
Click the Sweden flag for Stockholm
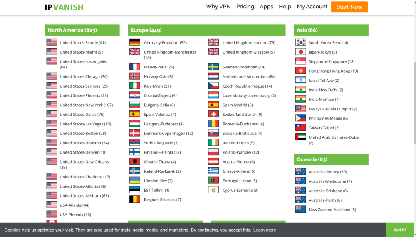point(213,67)
